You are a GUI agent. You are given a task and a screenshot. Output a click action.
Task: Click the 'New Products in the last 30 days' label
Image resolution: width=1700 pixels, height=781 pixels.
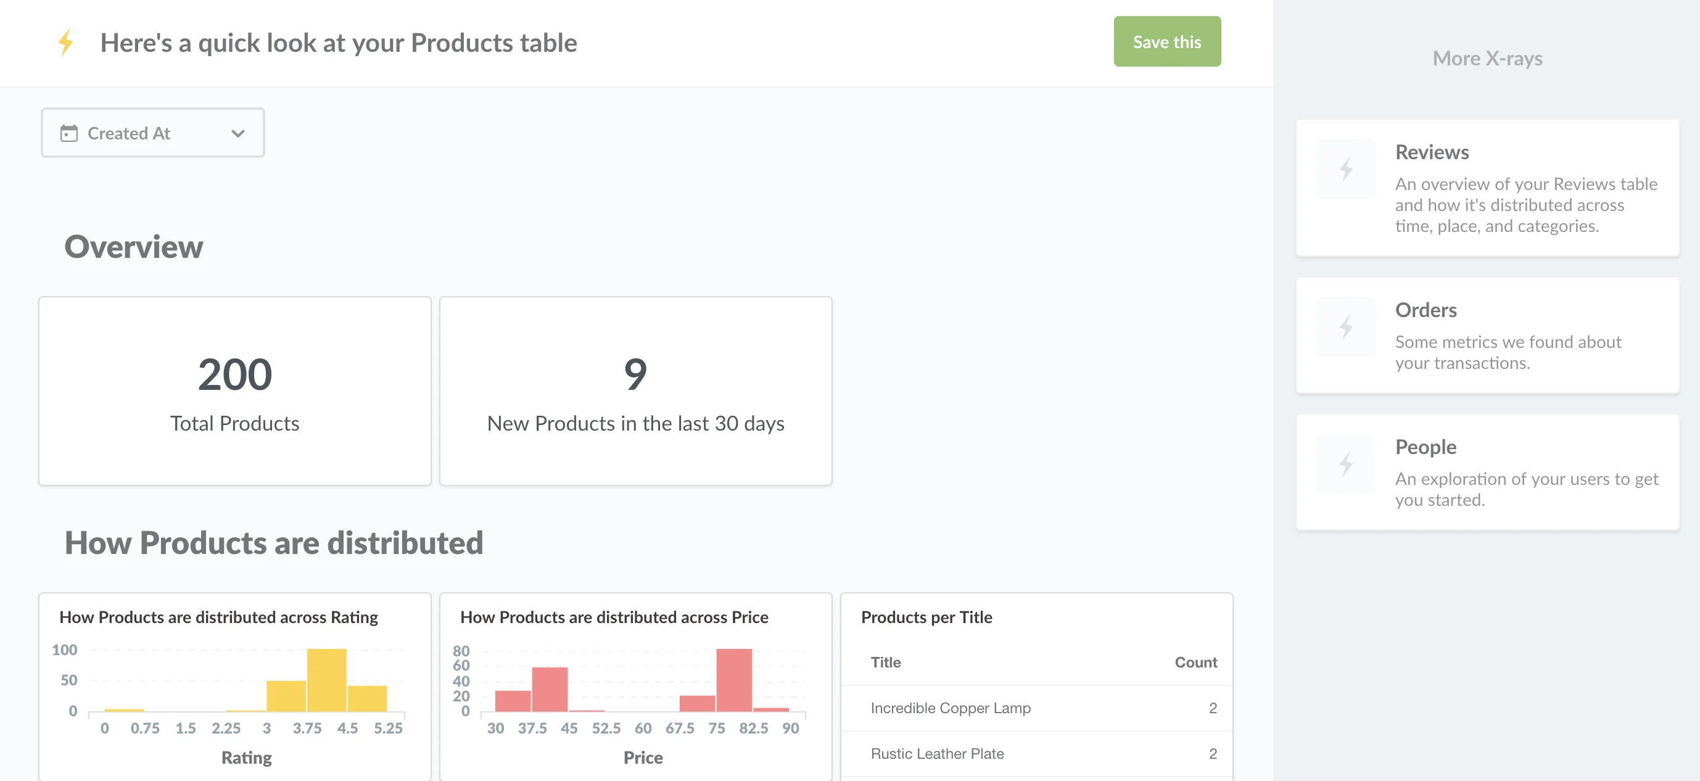[x=635, y=423]
